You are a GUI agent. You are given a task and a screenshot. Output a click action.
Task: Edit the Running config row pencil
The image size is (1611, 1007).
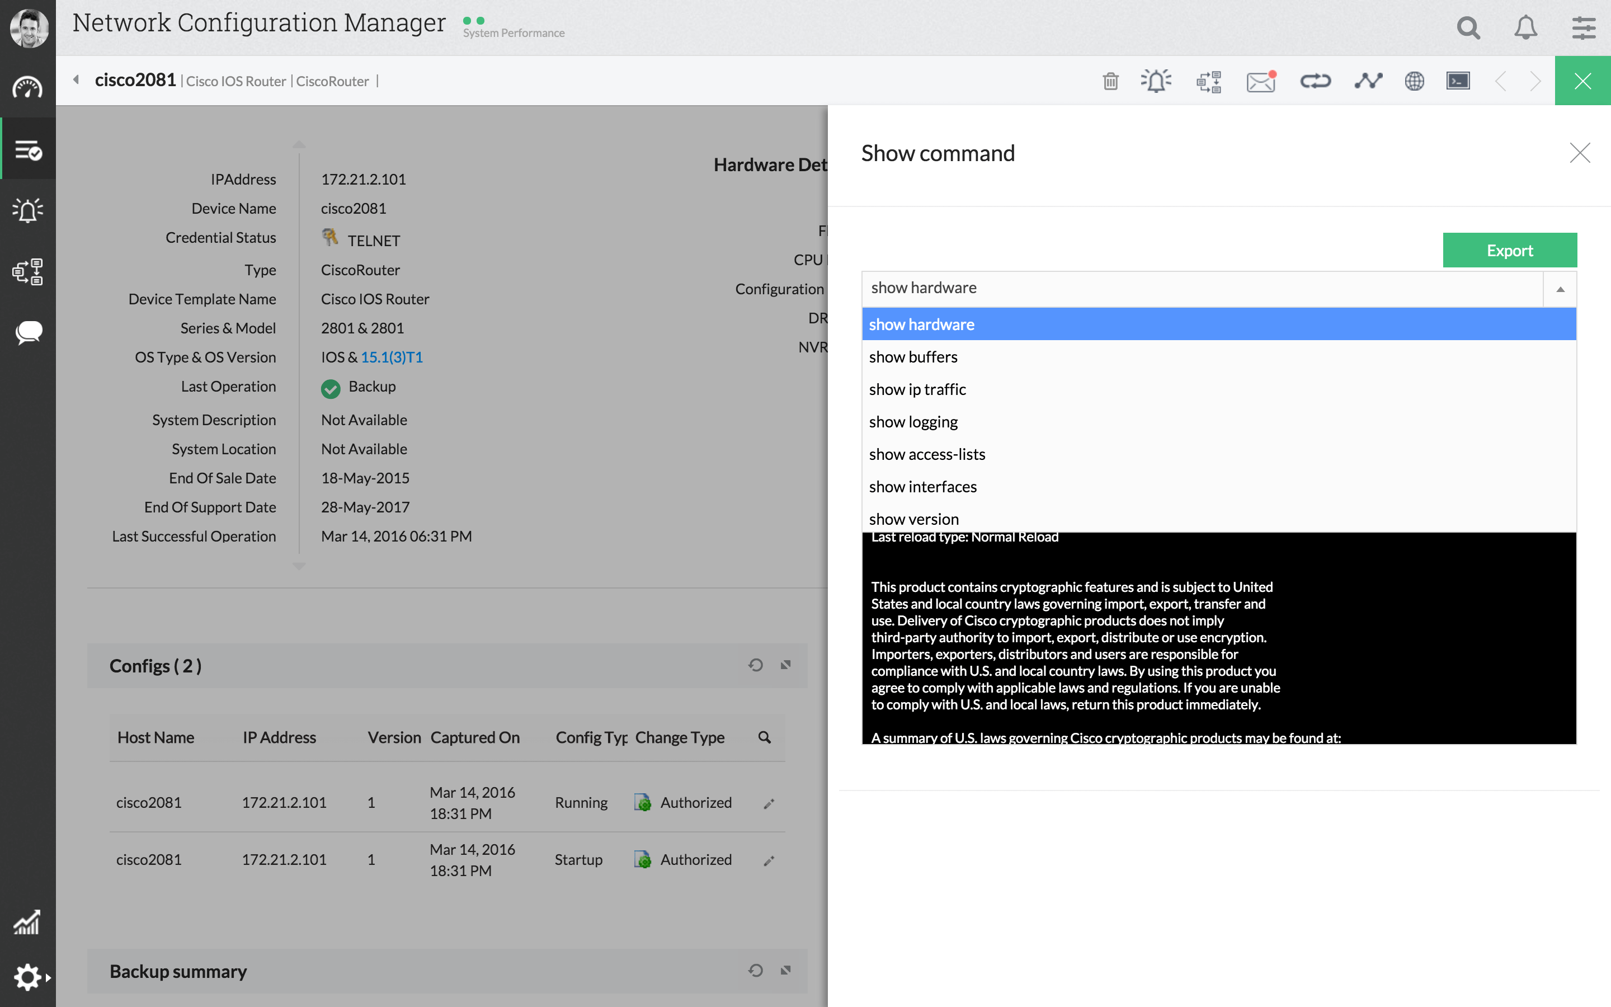[x=769, y=803]
